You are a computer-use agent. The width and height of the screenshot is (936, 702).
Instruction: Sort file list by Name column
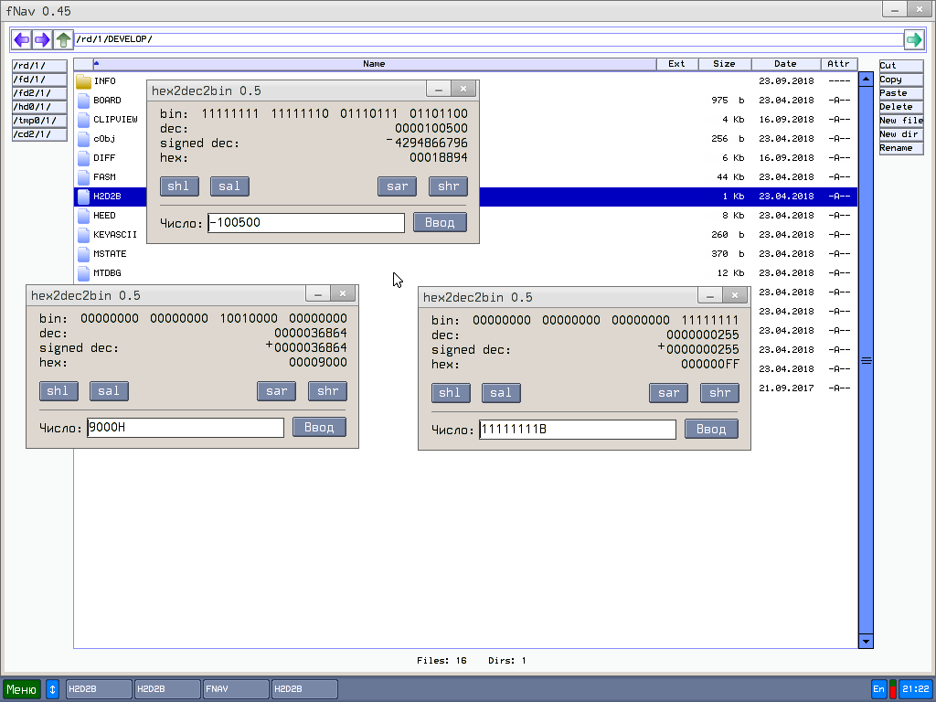pos(374,64)
